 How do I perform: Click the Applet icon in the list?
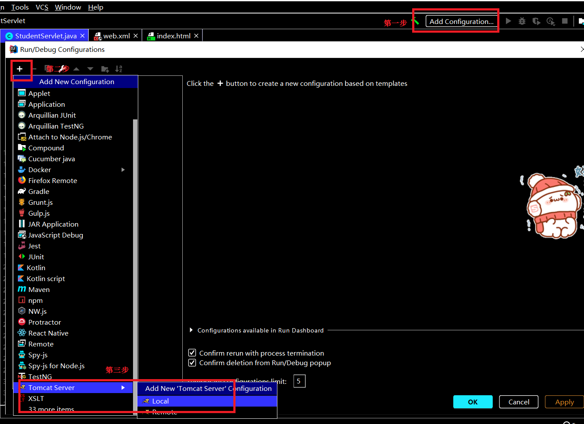tap(22, 93)
